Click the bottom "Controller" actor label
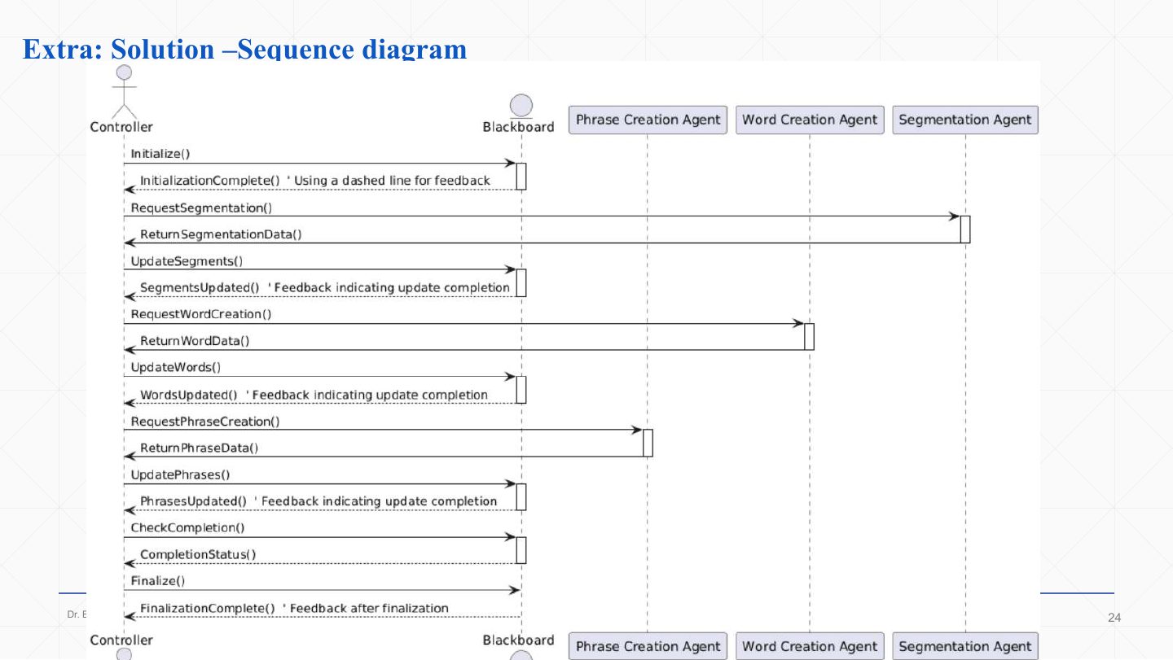This screenshot has height=660, width=1173. coord(121,640)
